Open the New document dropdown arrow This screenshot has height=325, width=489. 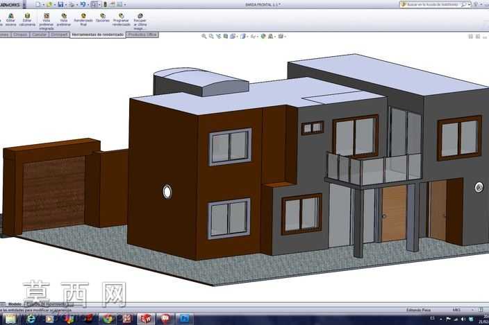43,5
